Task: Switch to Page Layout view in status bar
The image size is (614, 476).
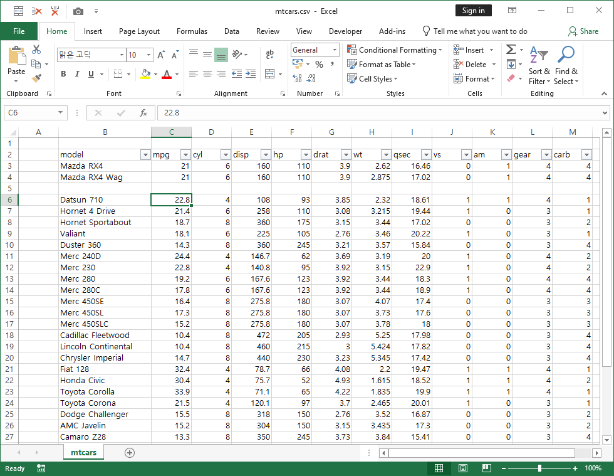Action: click(x=463, y=468)
